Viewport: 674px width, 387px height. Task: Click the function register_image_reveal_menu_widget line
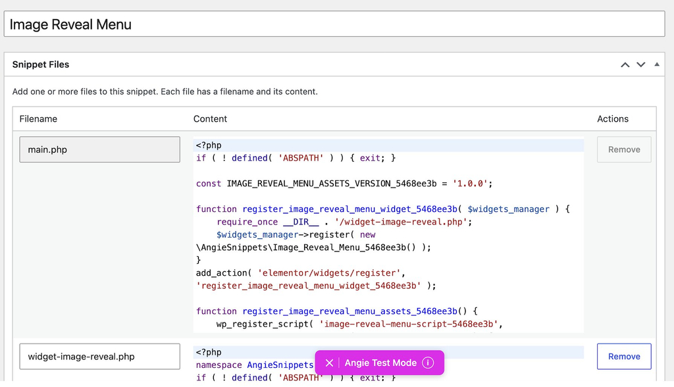click(382, 209)
